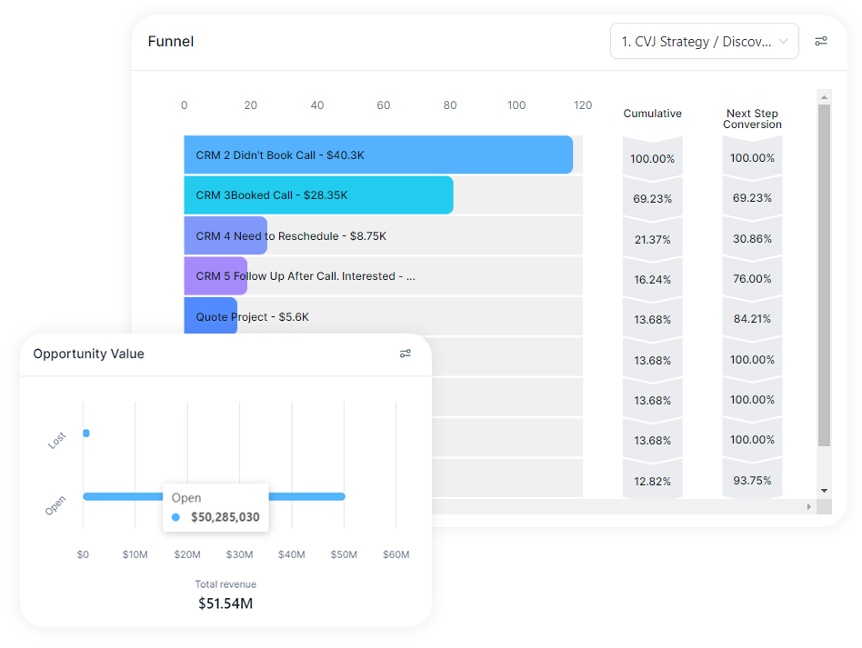The height and width of the screenshot is (648, 862).
Task: Click the scroll down arrow of funnel scrollbar
Action: [x=824, y=491]
